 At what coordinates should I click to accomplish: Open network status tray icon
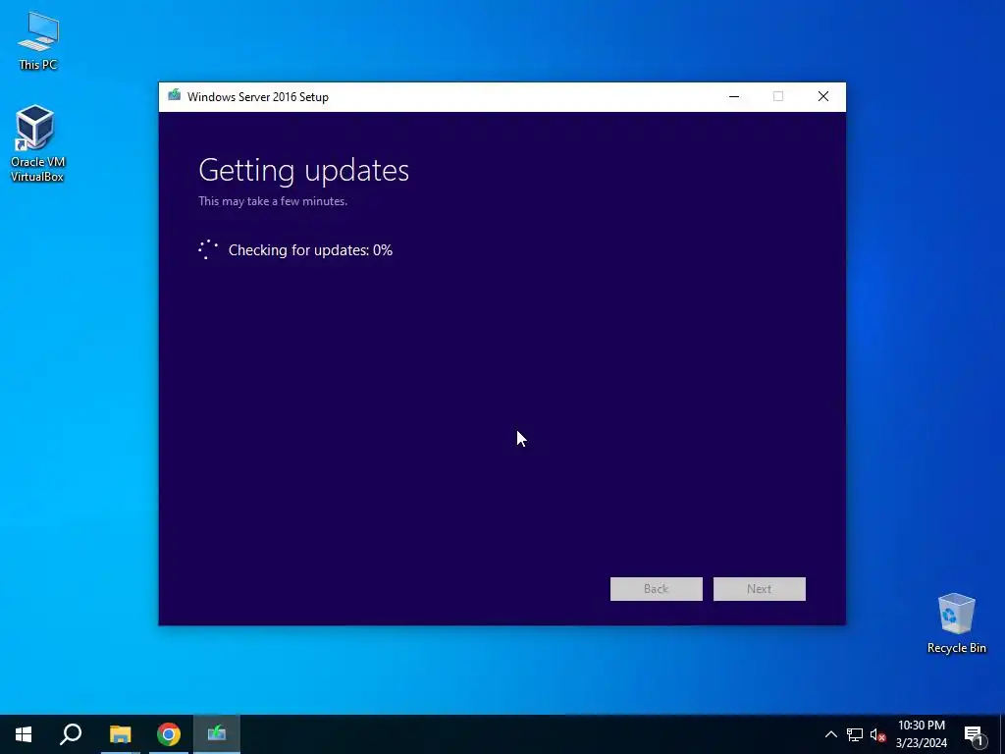[855, 734]
